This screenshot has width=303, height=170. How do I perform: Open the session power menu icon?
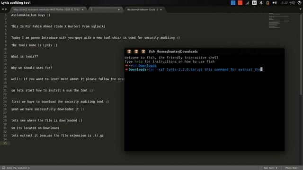click(300, 3)
